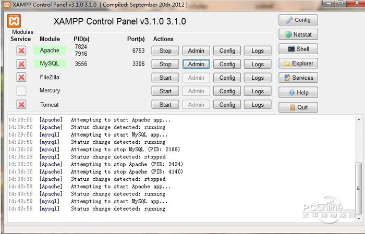Start the Tomcat module

[x=165, y=105]
